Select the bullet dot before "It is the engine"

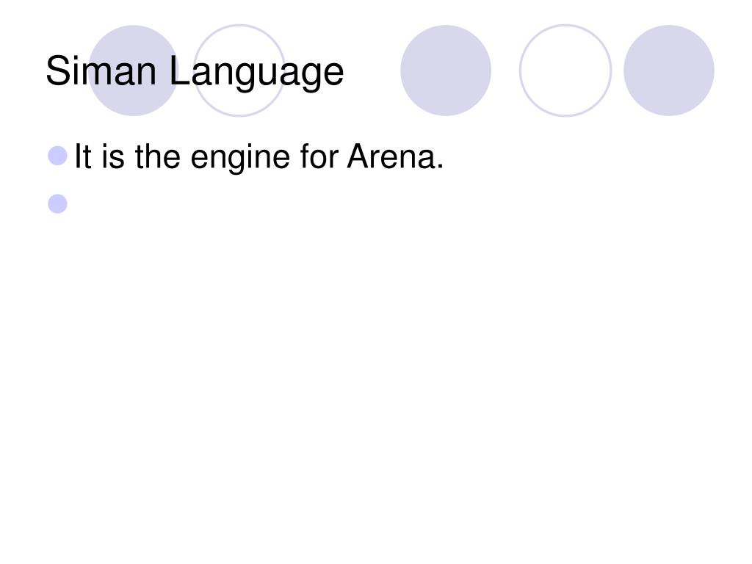[57, 156]
